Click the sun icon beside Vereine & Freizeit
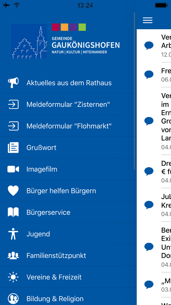The height and width of the screenshot is (305, 171). (13, 277)
